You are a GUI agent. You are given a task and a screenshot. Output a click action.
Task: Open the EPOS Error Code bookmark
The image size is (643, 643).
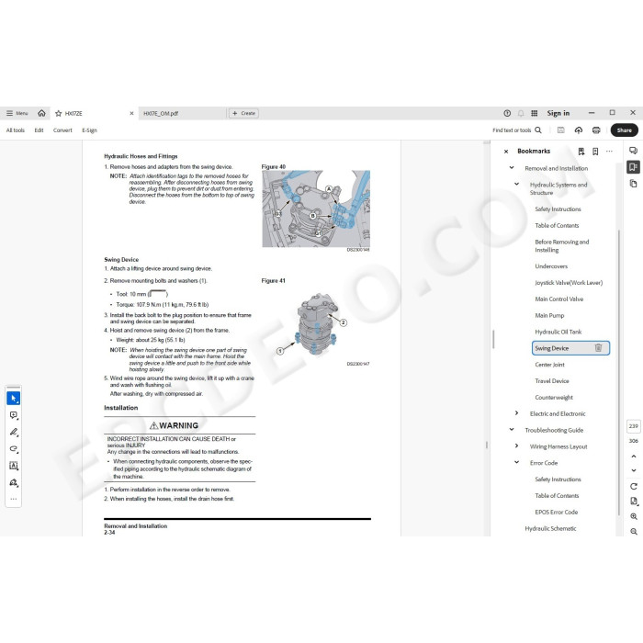pyautogui.click(x=556, y=513)
